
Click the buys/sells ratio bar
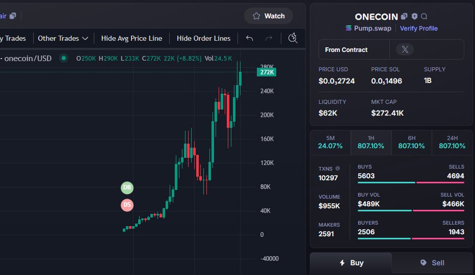tap(411, 183)
